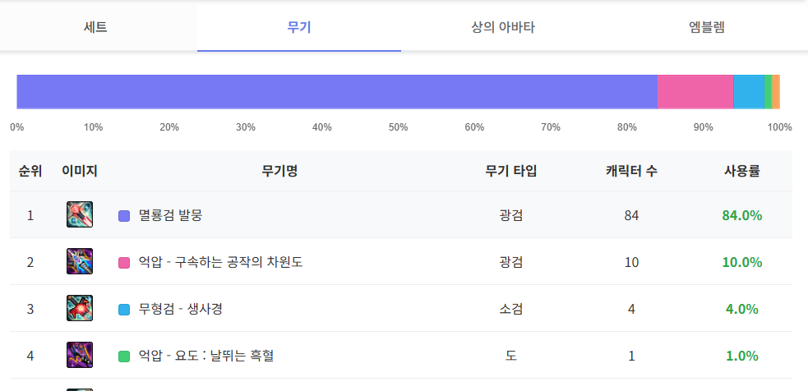Screen dimensions: 808x391
Task: Click the blue swatch beside 무형검 - 생사경
Action: [x=124, y=310]
